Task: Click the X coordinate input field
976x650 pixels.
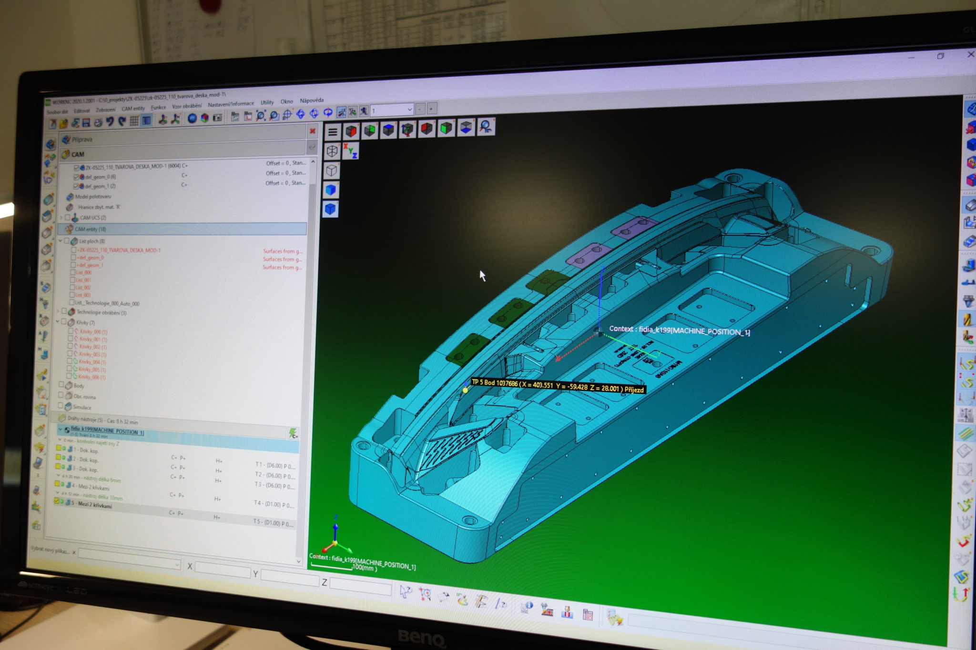Action: click(223, 570)
